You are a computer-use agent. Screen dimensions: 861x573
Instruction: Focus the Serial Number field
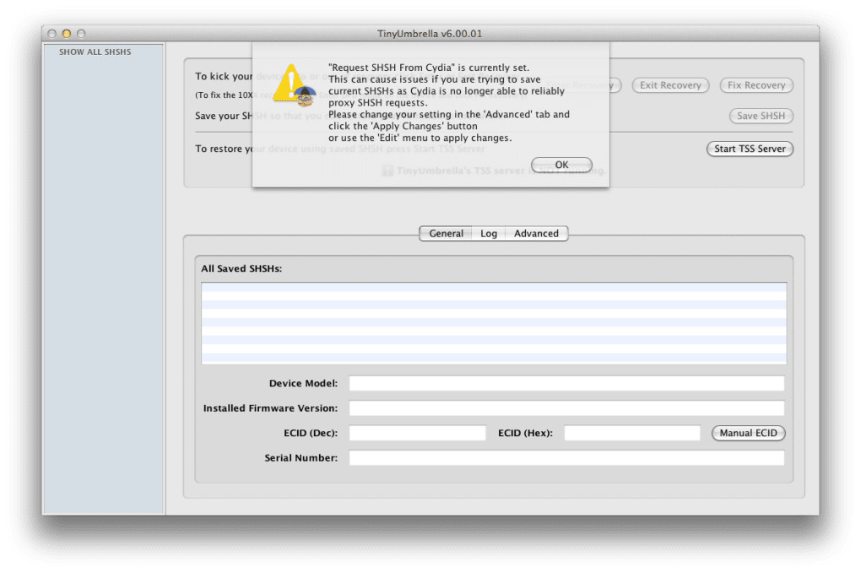[x=566, y=457]
